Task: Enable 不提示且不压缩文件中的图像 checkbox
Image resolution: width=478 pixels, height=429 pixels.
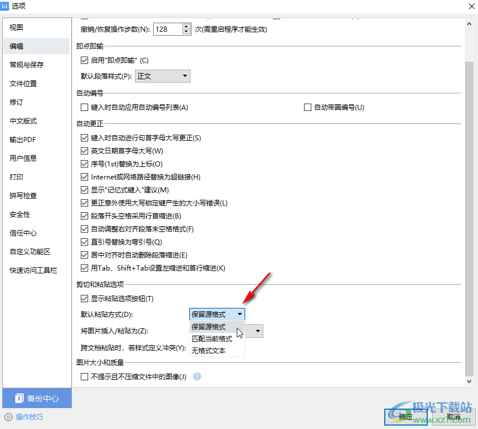Action: pos(84,376)
